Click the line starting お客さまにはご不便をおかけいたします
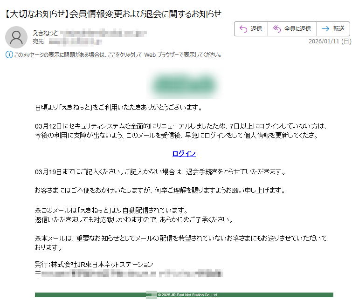Viewport: 352px width, 300px height. pos(160,191)
